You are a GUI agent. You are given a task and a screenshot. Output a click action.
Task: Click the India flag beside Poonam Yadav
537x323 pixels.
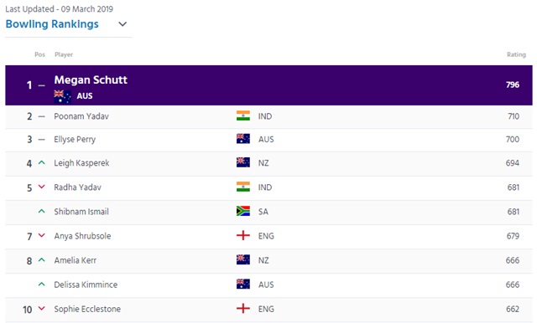(243, 115)
